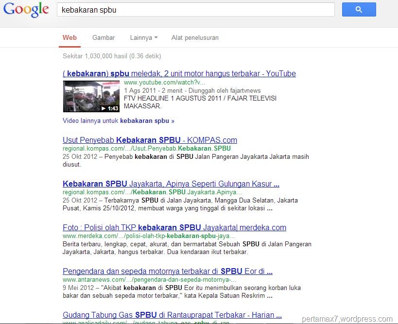The image size is (398, 324).
Task: Open the merdeka.com 'Polisi olah TKP' result
Action: pyautogui.click(x=174, y=227)
